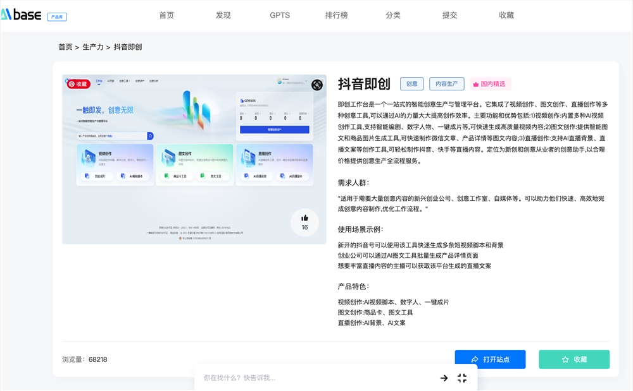633x391 pixels.
Task: Open the GPTS nav item
Action: (x=280, y=15)
